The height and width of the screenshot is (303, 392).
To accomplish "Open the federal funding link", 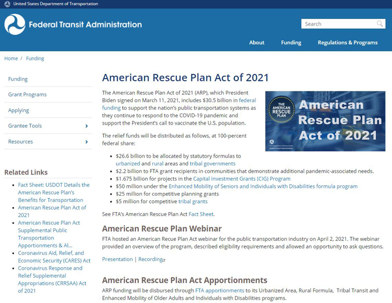I will click(x=248, y=100).
